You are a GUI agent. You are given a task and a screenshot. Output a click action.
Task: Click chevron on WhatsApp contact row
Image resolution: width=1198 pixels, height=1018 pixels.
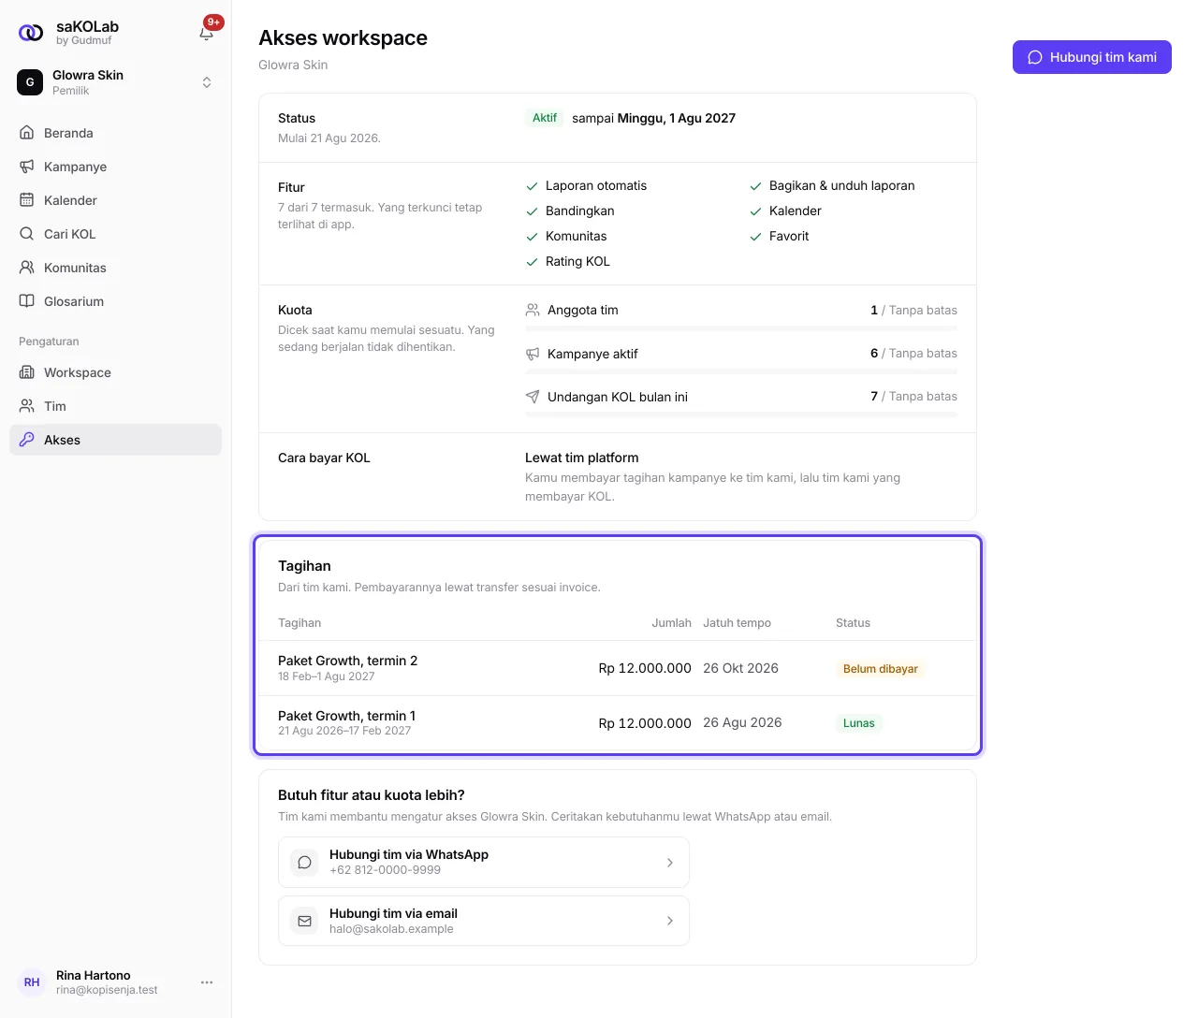(670, 863)
